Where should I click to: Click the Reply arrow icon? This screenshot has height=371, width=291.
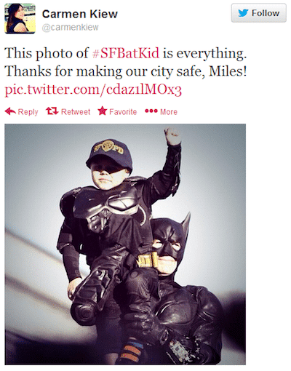(10, 111)
